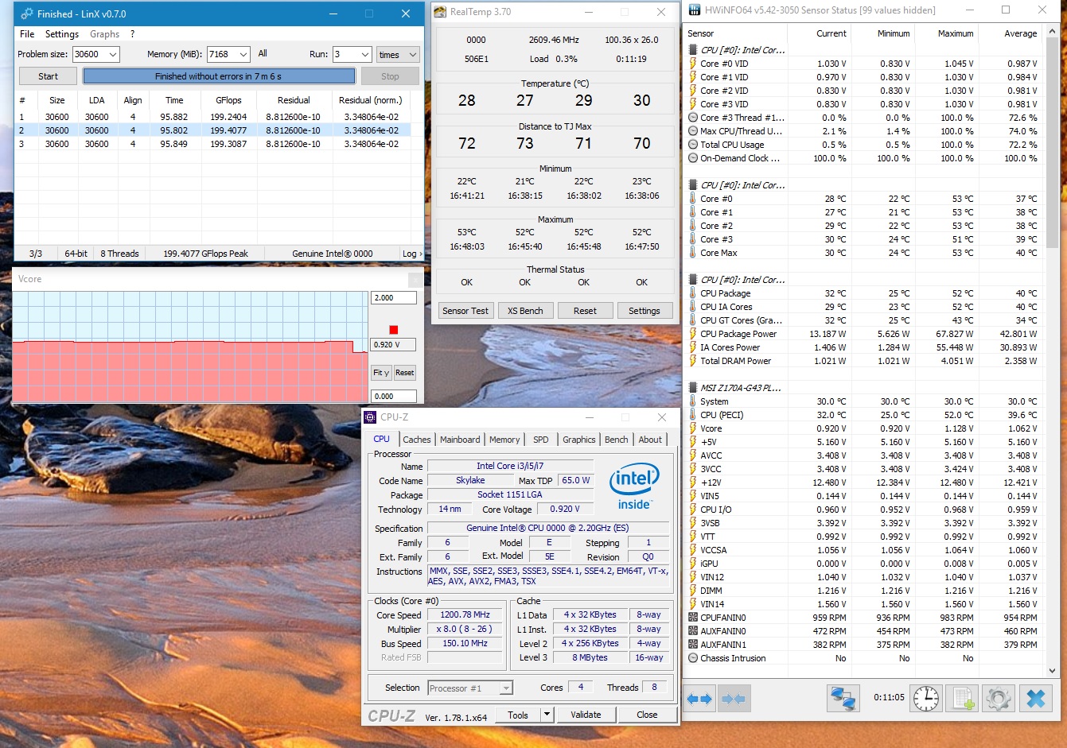This screenshot has height=748, width=1067.
Task: Click the Fit y button in Vcore graph
Action: (x=381, y=373)
